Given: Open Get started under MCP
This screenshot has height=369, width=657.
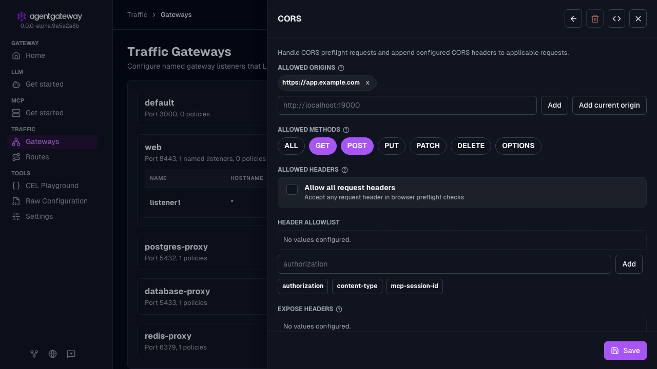Looking at the screenshot, I should click(52, 113).
